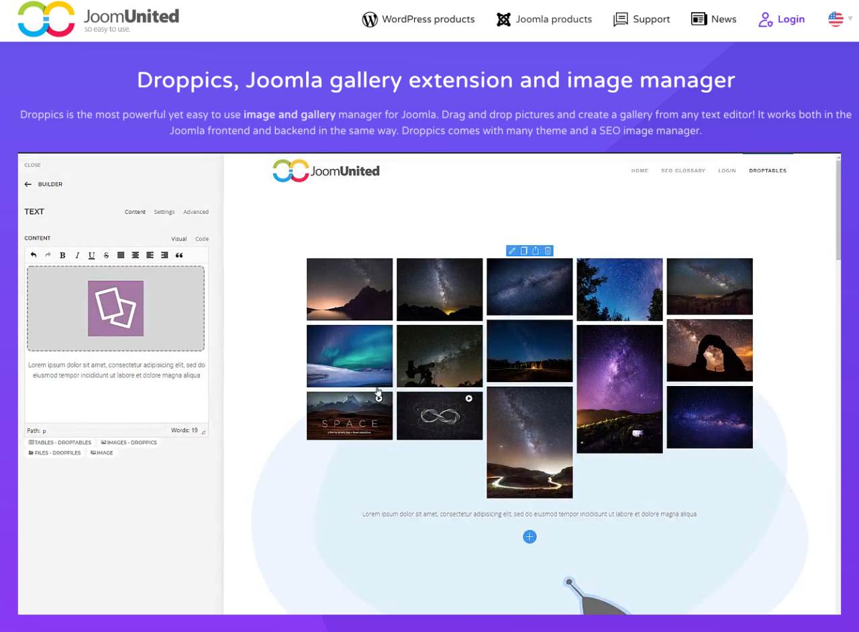Screen dimensions: 859x632
Task: Toggle underline formatting in the editor toolbar
Action: (x=91, y=255)
